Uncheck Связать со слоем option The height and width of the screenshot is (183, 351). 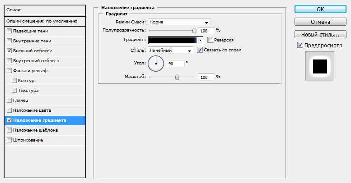click(200, 50)
